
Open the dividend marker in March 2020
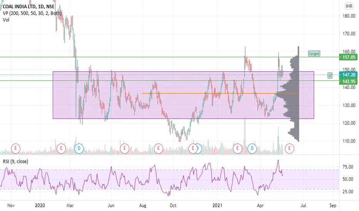click(79, 148)
